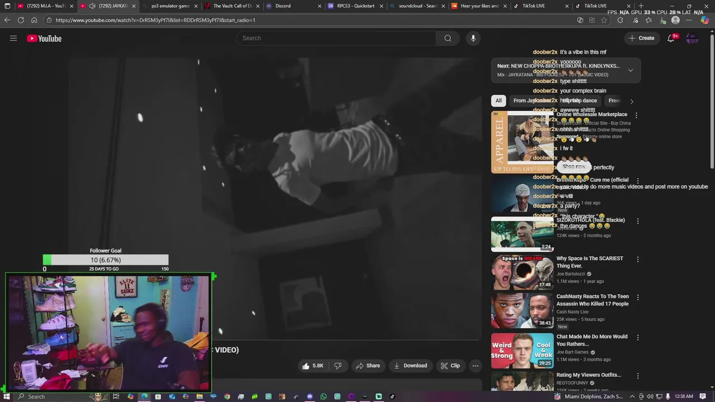This screenshot has height=402, width=715.
Task: Like the video with thumbs up
Action: [313, 366]
